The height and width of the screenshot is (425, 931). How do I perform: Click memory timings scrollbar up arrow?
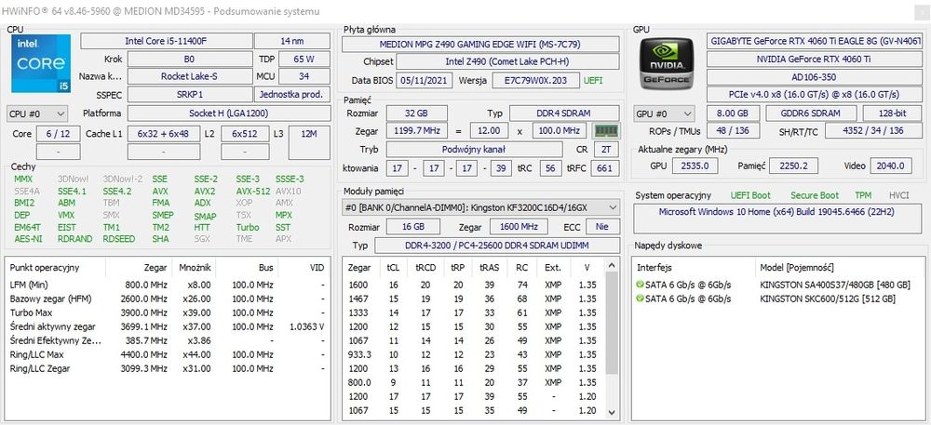(613, 266)
